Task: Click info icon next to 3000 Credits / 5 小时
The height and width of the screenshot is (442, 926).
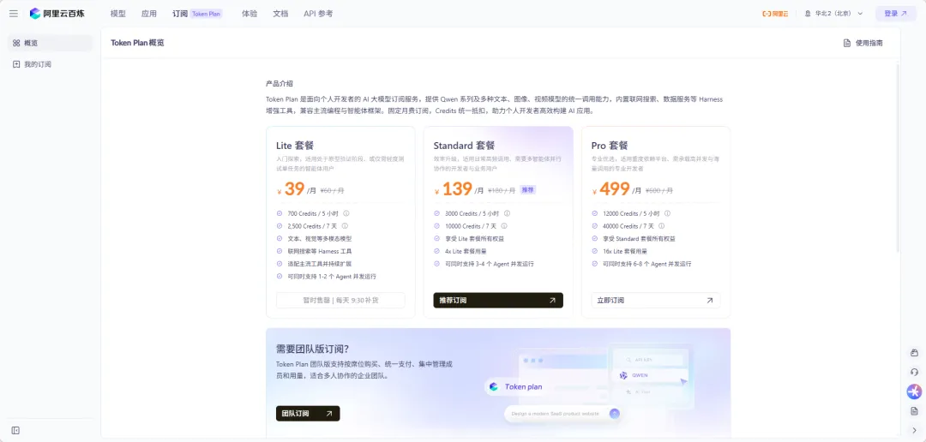Action: [x=507, y=213]
